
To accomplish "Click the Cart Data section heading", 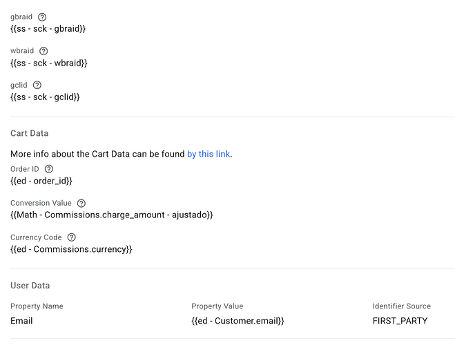I will pyautogui.click(x=30, y=133).
